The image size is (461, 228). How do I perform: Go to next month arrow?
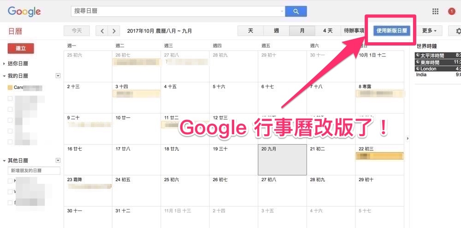[114, 31]
